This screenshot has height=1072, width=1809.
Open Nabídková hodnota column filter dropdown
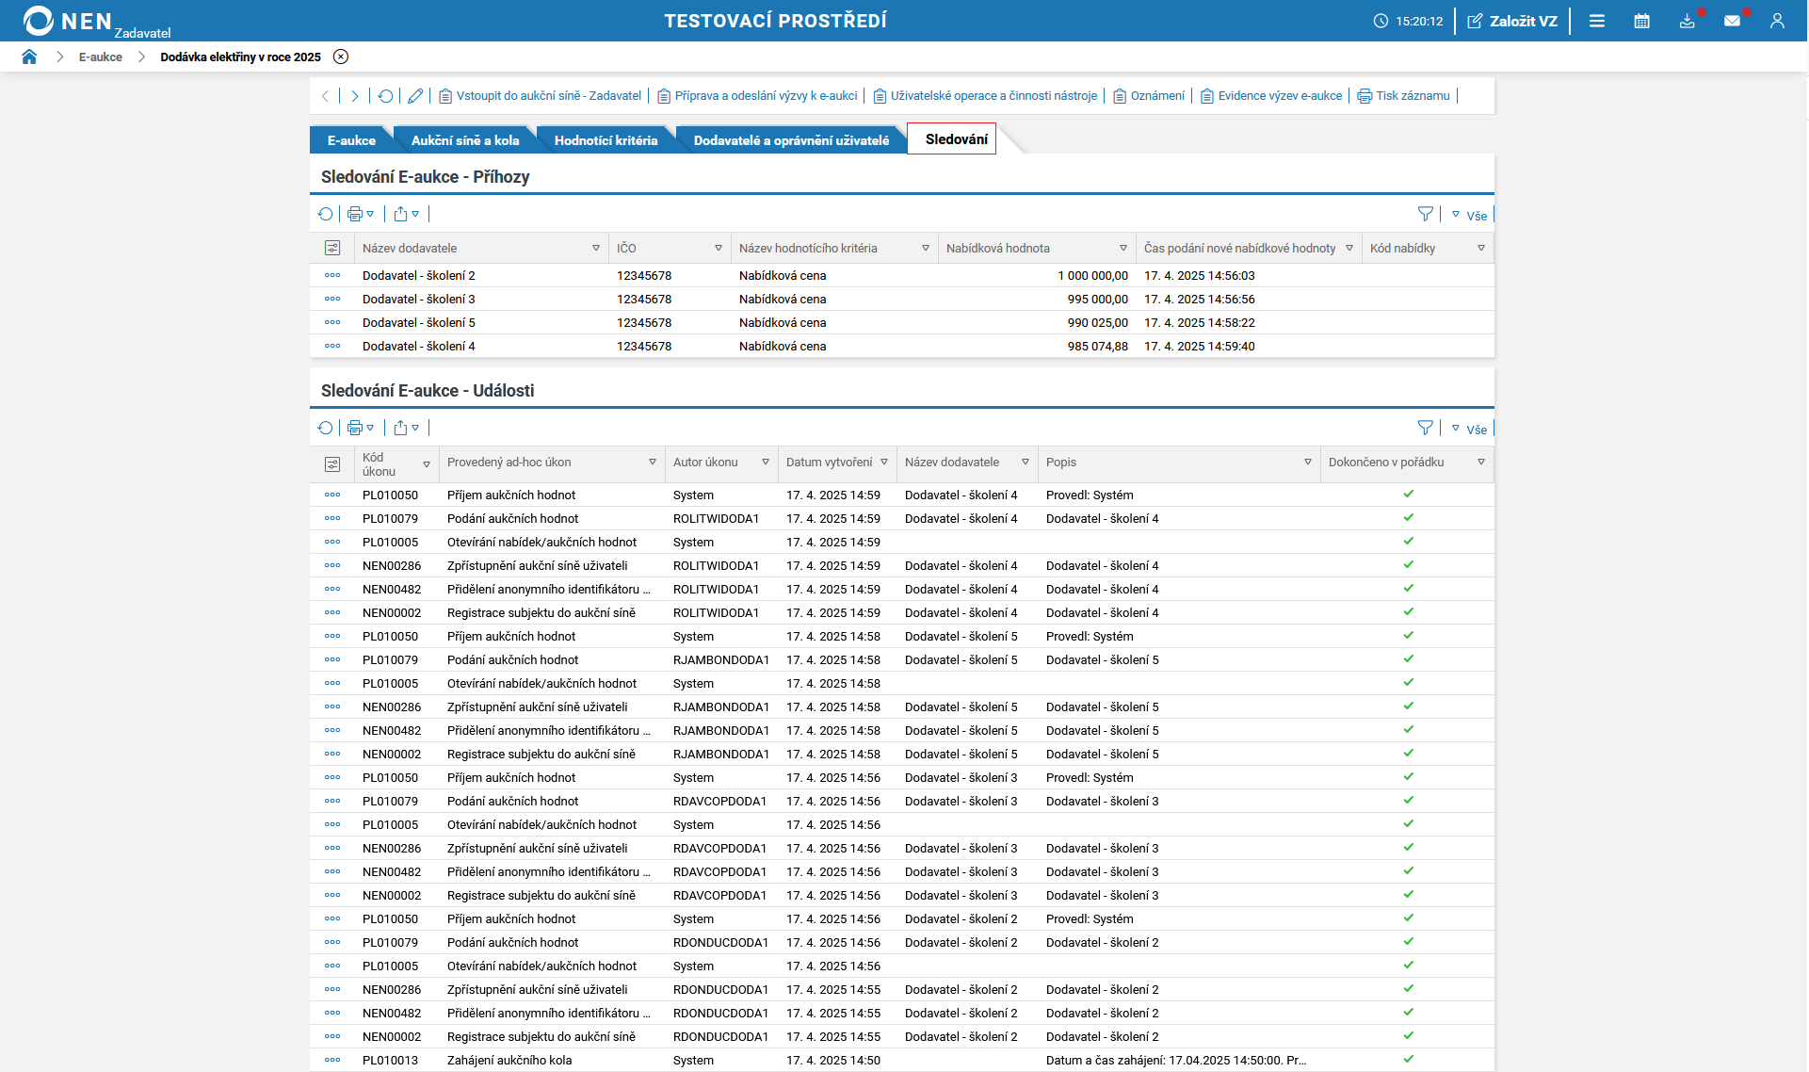point(1123,248)
